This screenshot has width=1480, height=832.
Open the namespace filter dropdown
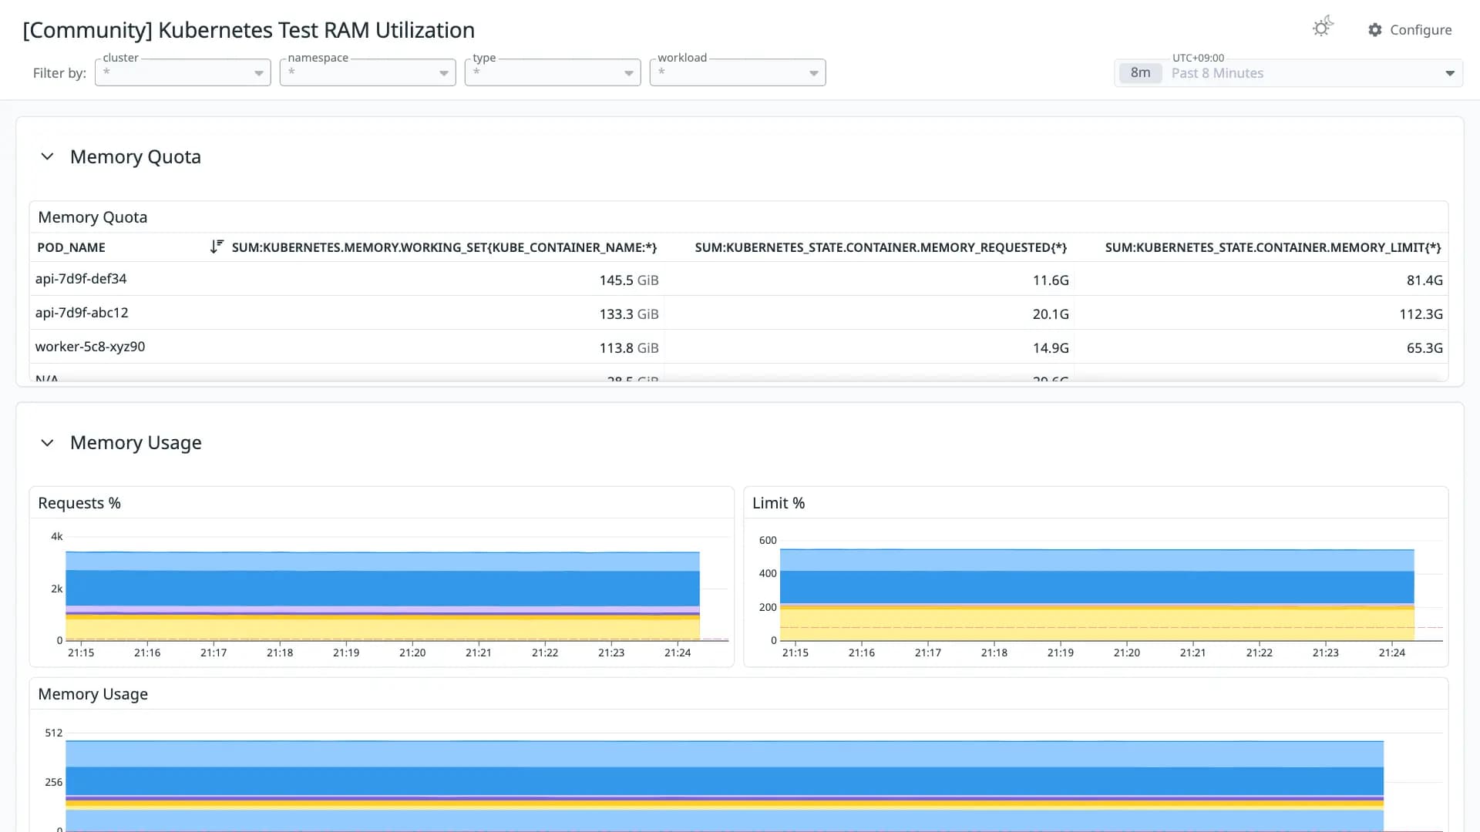pos(368,72)
